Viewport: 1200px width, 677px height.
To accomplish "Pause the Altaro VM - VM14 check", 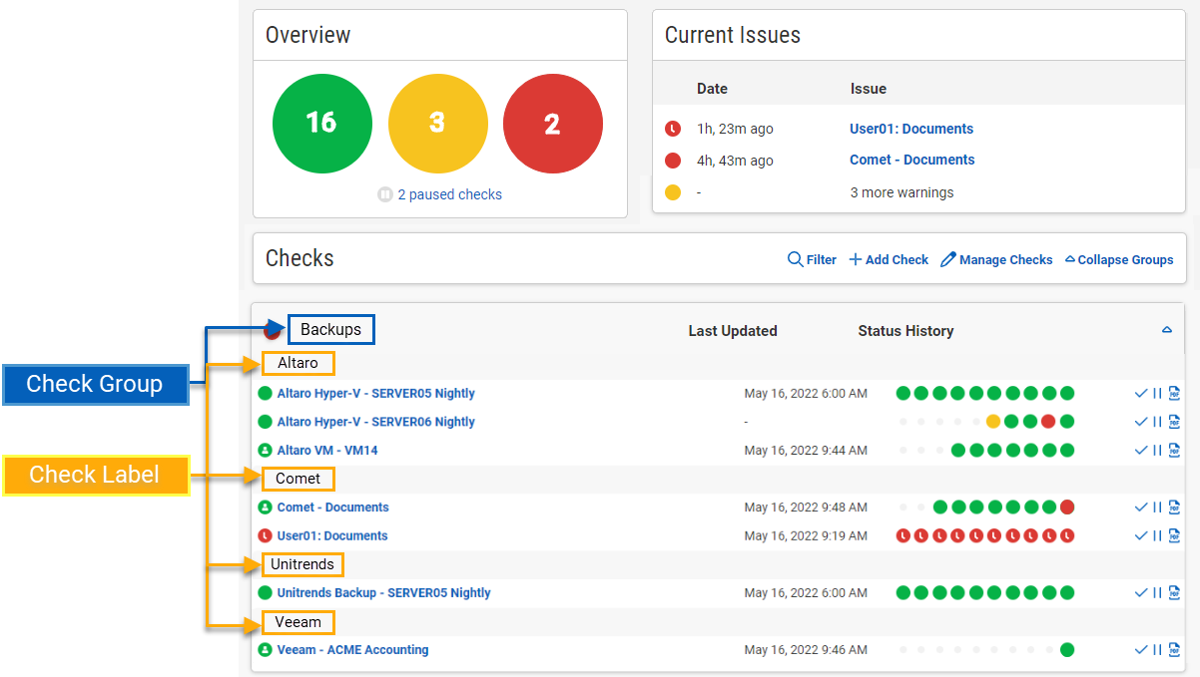I will 1158,450.
